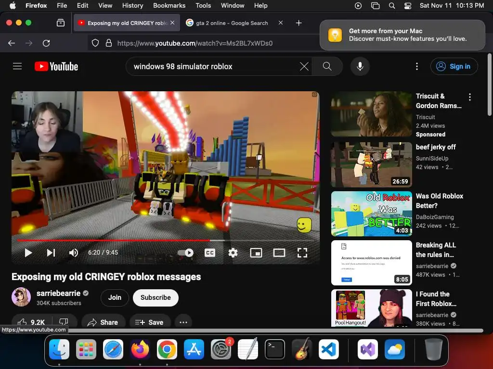Open the Tools menu
The image size is (493, 369).
coord(203,5)
